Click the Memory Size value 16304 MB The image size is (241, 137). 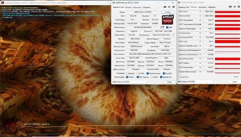pos(134,50)
